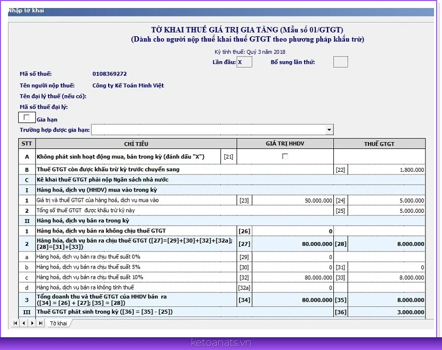Image resolution: width=442 pixels, height=350 pixels.
Task: Switch to the Tờ khai sheet tab
Action: [x=59, y=323]
